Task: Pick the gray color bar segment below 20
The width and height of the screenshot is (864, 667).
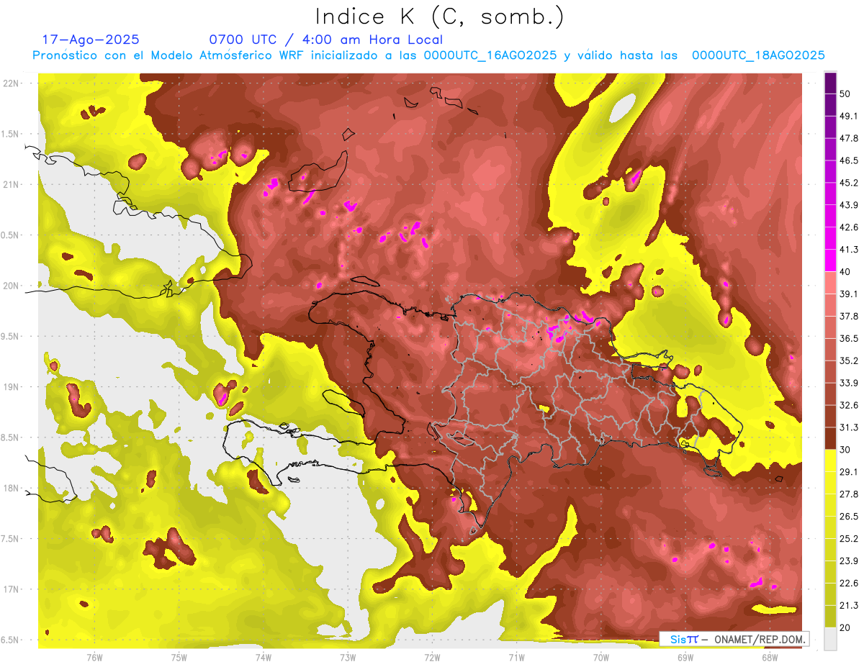Action: 830,639
